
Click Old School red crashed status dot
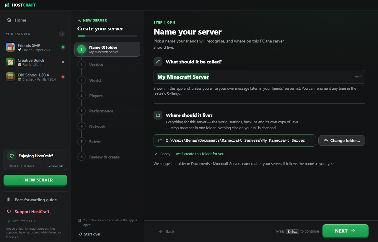pyautogui.click(x=63, y=77)
